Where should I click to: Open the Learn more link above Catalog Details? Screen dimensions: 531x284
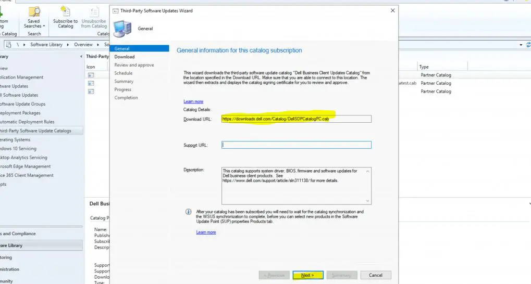coord(193,101)
